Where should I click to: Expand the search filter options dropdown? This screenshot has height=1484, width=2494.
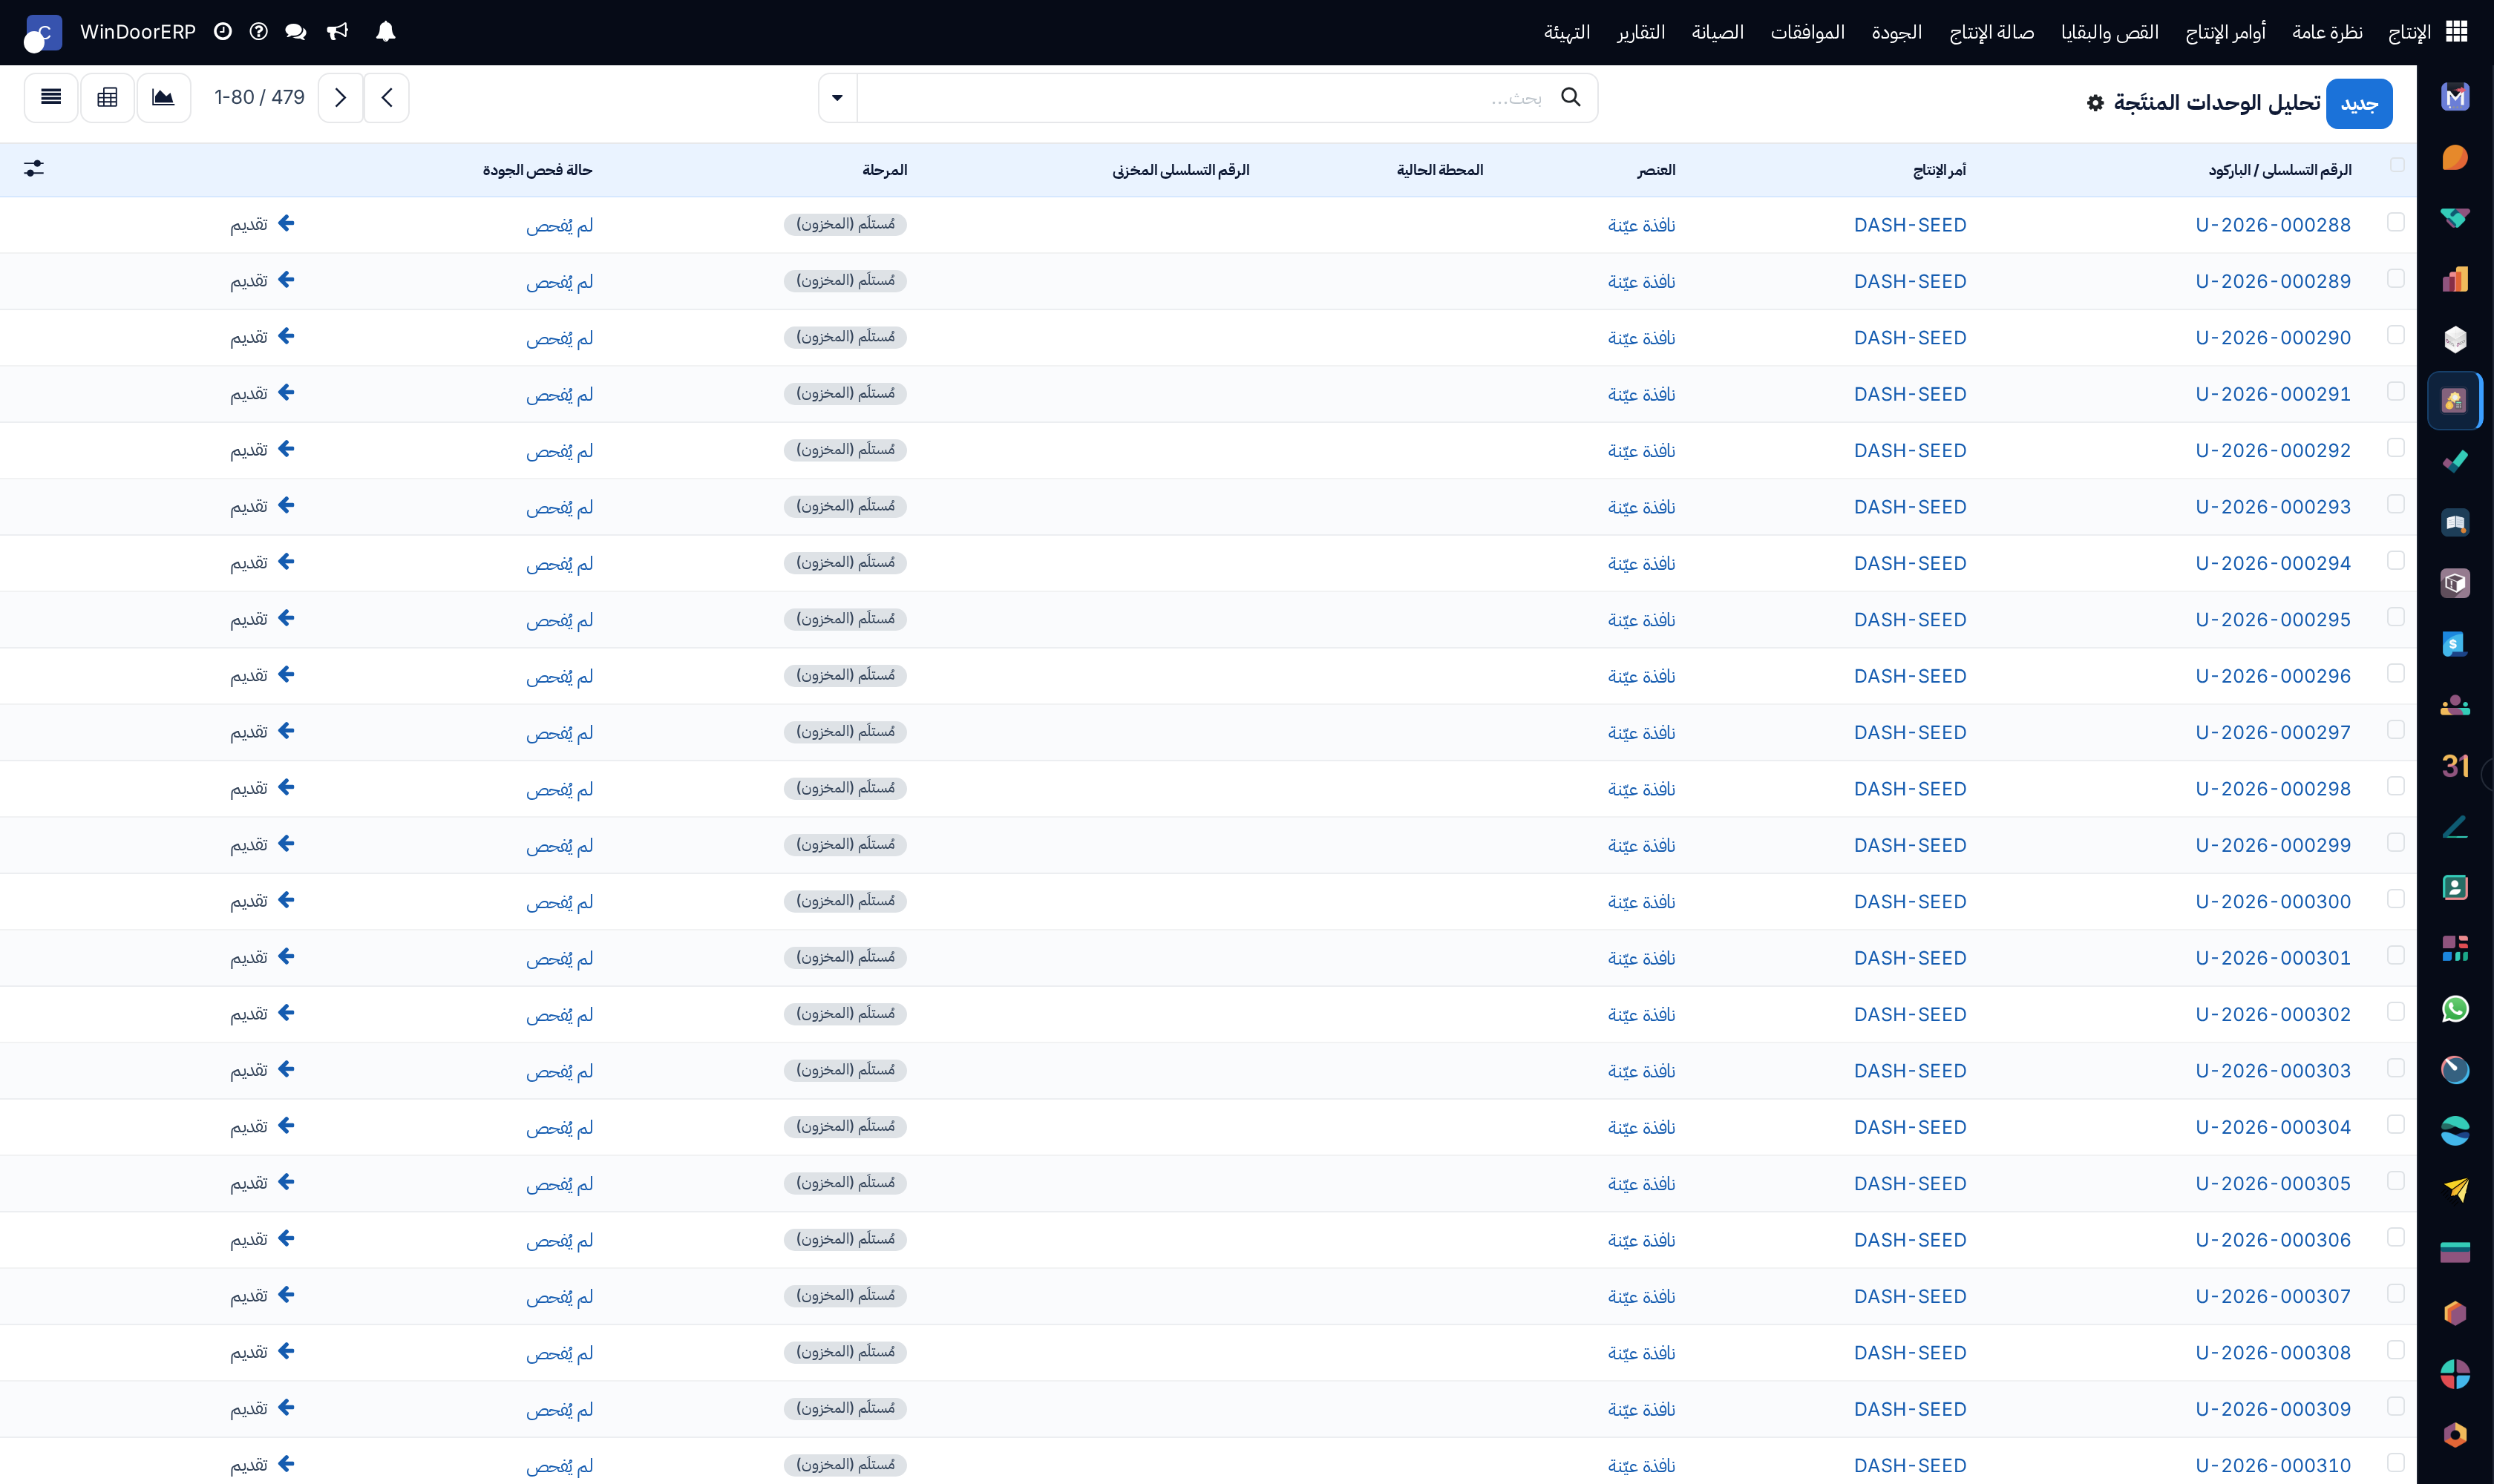coord(837,98)
